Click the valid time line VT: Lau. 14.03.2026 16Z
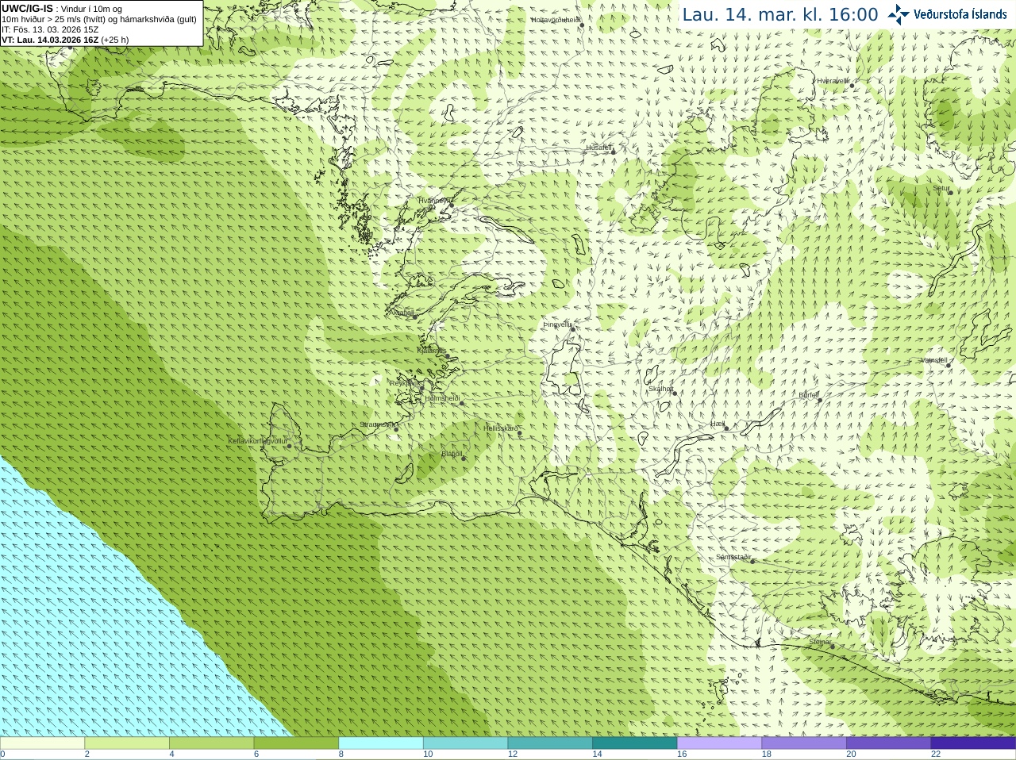1016x760 pixels. pyautogui.click(x=50, y=40)
